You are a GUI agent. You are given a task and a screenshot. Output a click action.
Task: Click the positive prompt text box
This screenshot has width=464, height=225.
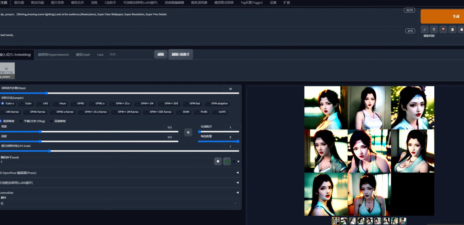coord(208,19)
